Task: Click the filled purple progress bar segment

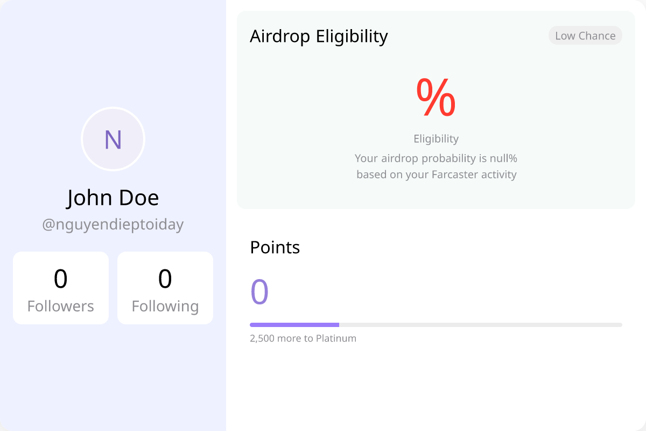Action: click(x=294, y=325)
